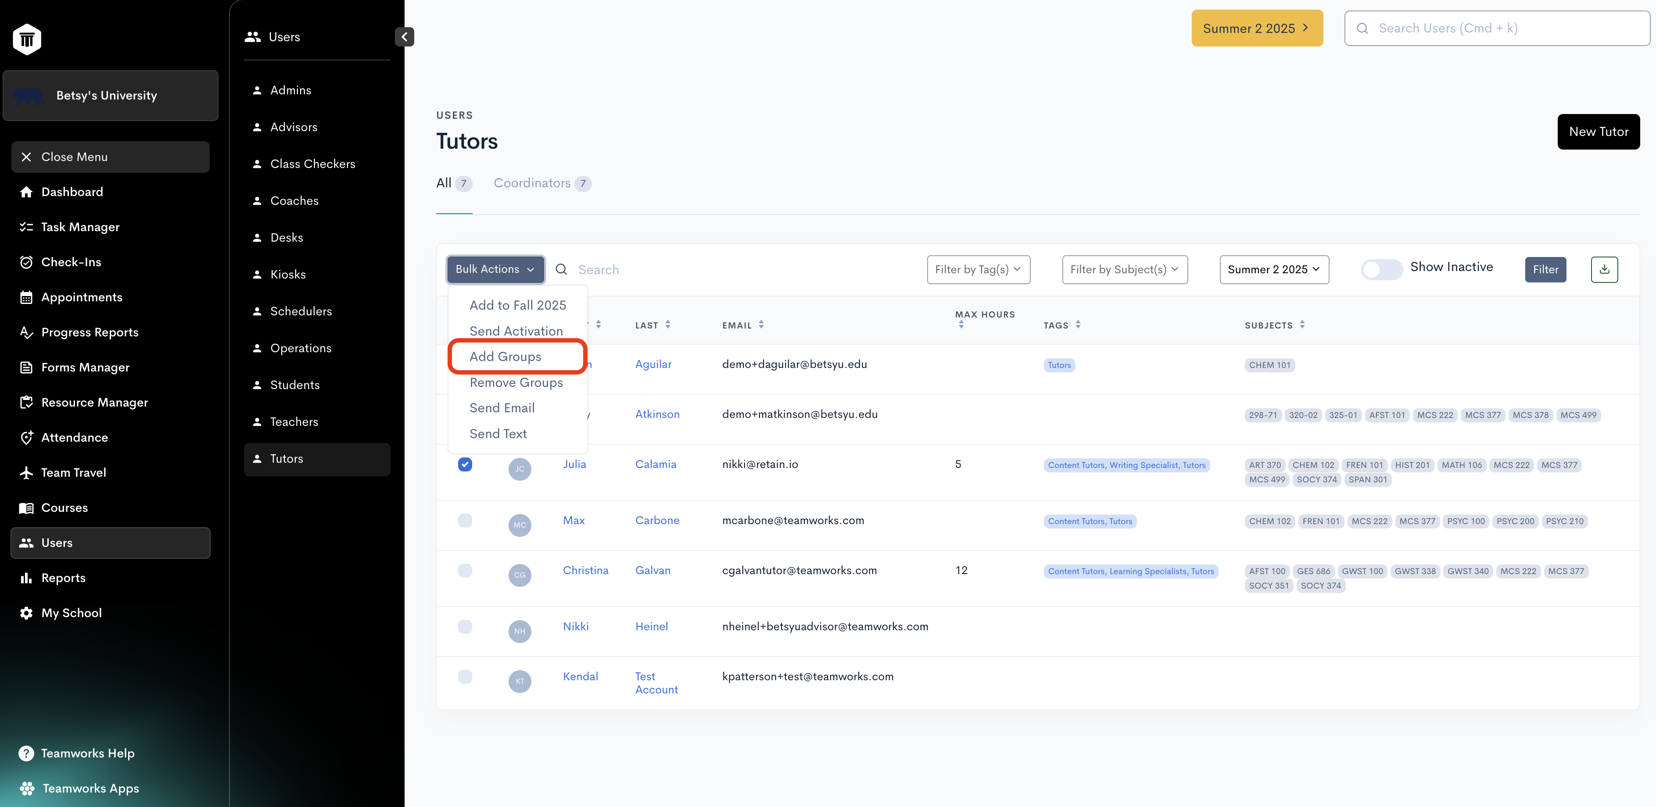Choose Add Groups from bulk menu

tap(505, 357)
